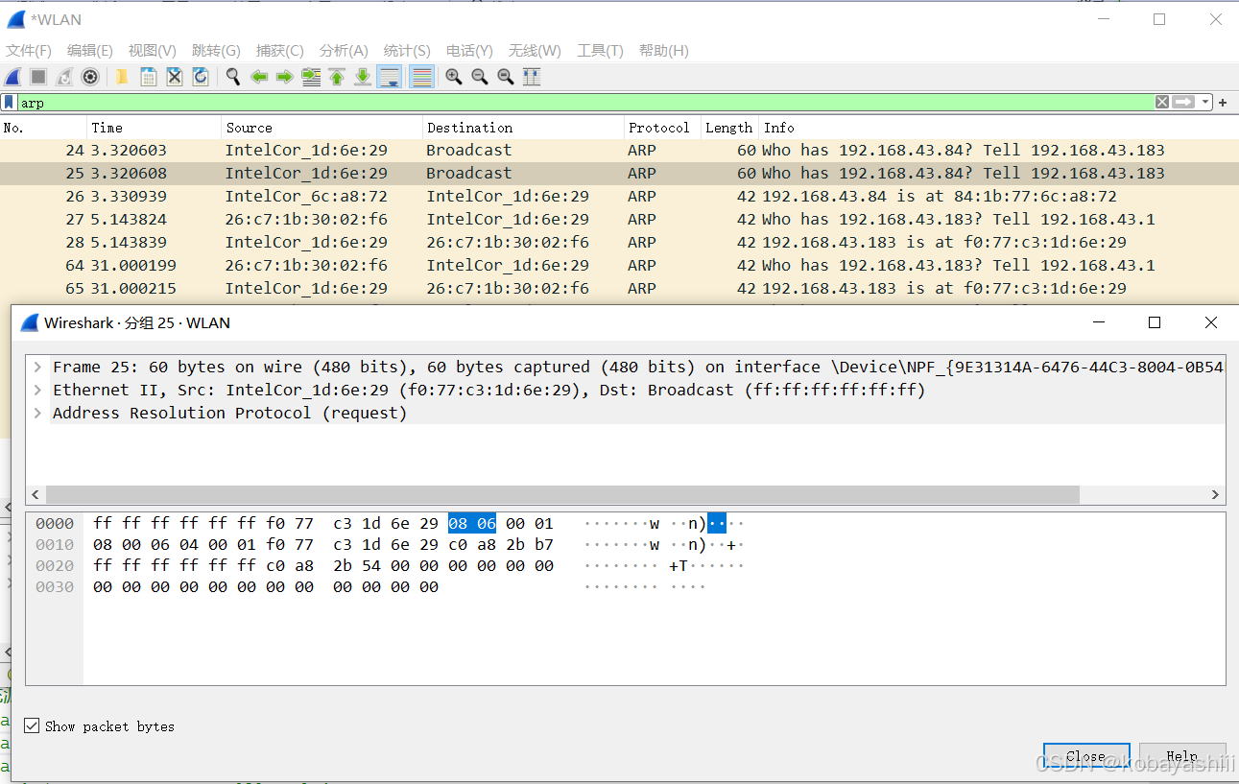
Task: Add a filter expression button
Action: (1223, 103)
